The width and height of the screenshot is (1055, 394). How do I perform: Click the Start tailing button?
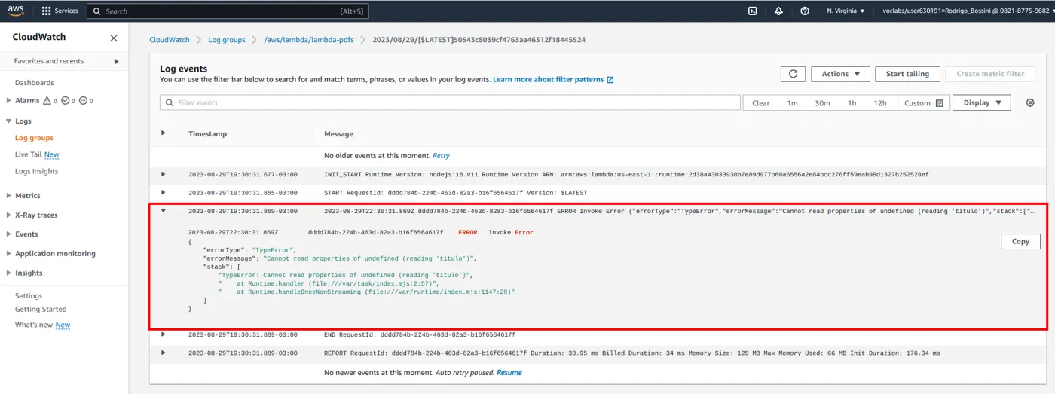tap(907, 74)
